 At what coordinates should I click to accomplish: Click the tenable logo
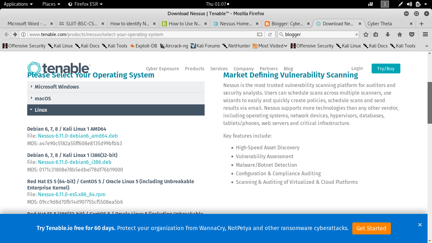pyautogui.click(x=59, y=68)
